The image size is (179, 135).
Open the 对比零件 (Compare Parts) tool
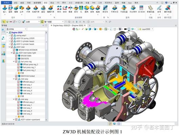(x=133, y=9)
